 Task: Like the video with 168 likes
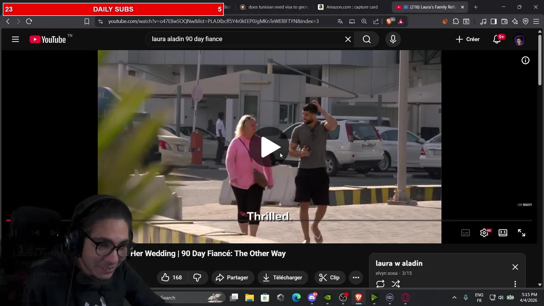pos(172,278)
